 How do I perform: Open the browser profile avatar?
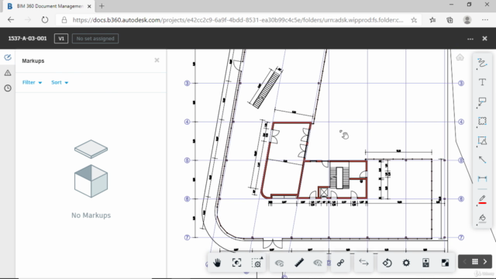(x=467, y=20)
